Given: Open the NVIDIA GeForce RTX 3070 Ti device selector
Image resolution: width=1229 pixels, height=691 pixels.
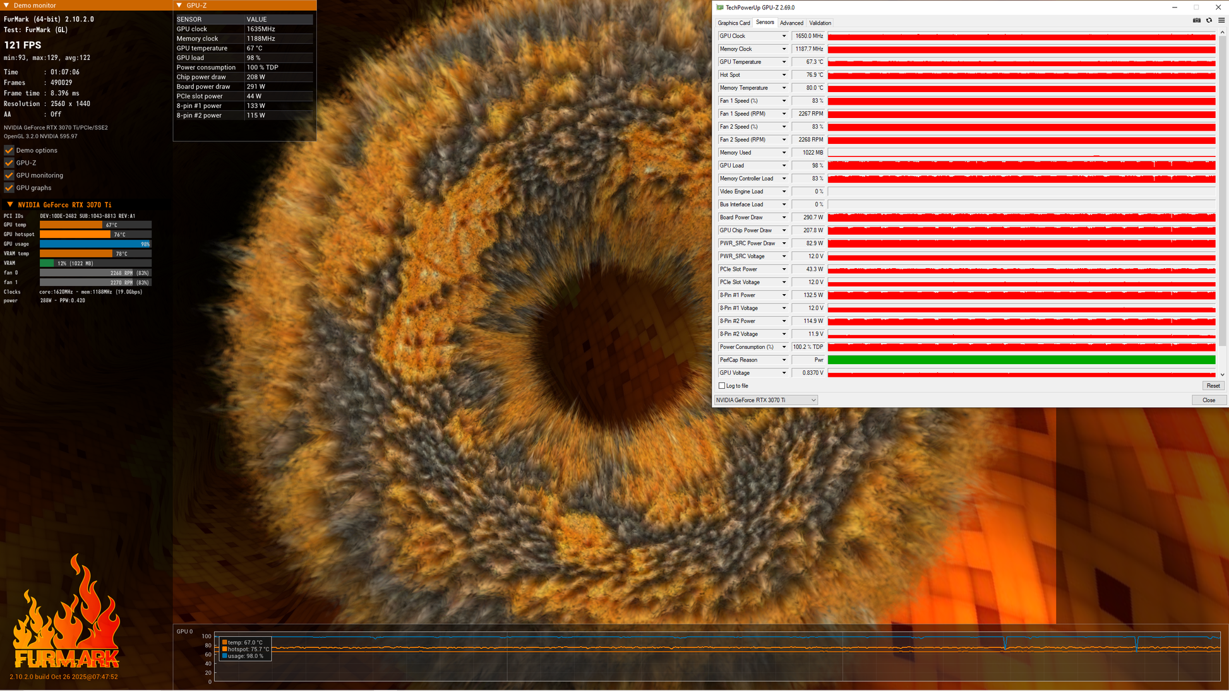Looking at the screenshot, I should (x=765, y=400).
